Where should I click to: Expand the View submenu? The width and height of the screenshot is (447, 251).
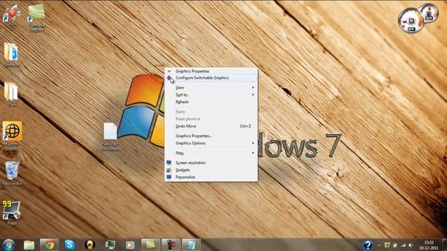click(211, 87)
